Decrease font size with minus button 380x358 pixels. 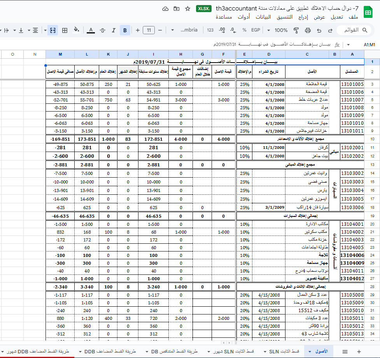pos(160,30)
